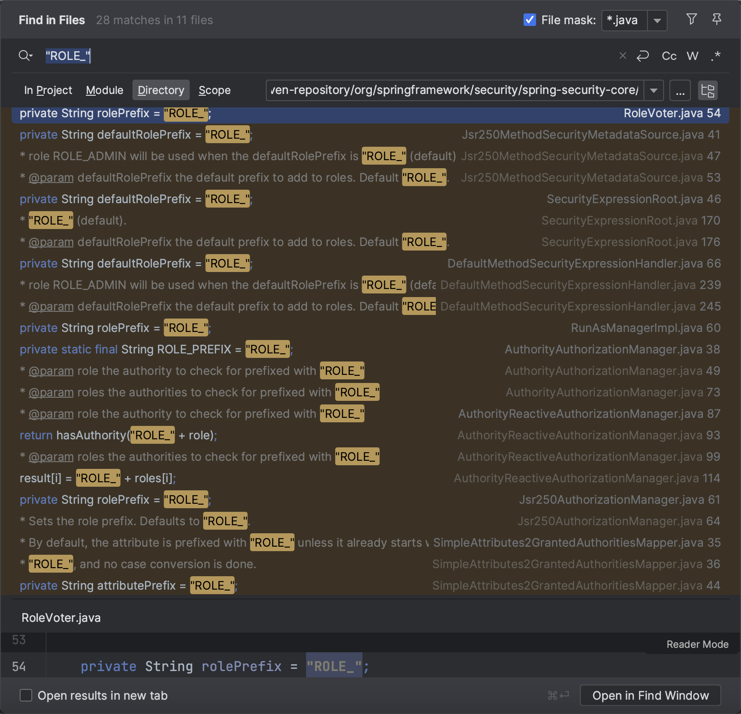The width and height of the screenshot is (741, 714).
Task: Open results in editor split view icon
Action: [x=707, y=90]
